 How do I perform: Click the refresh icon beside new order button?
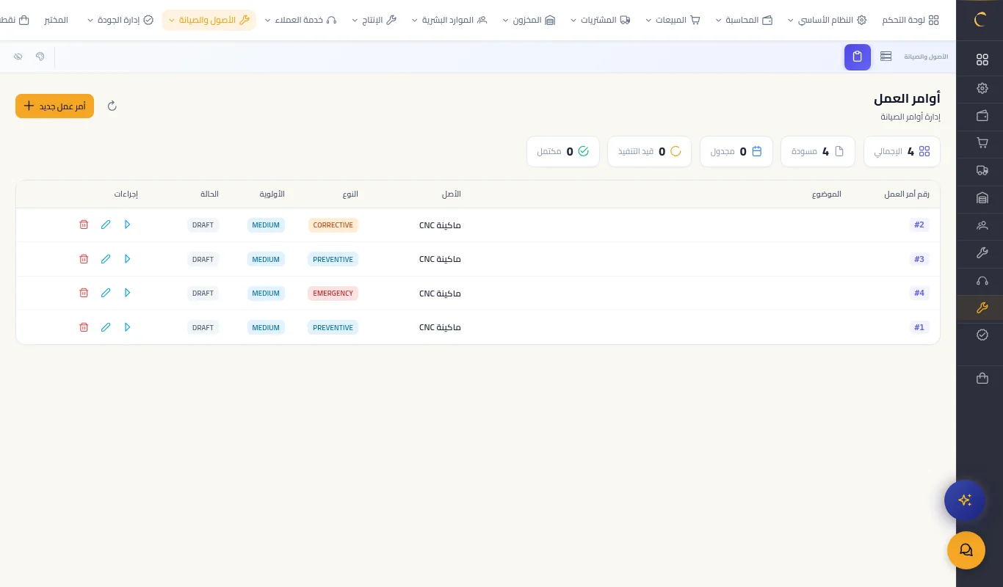tap(112, 106)
